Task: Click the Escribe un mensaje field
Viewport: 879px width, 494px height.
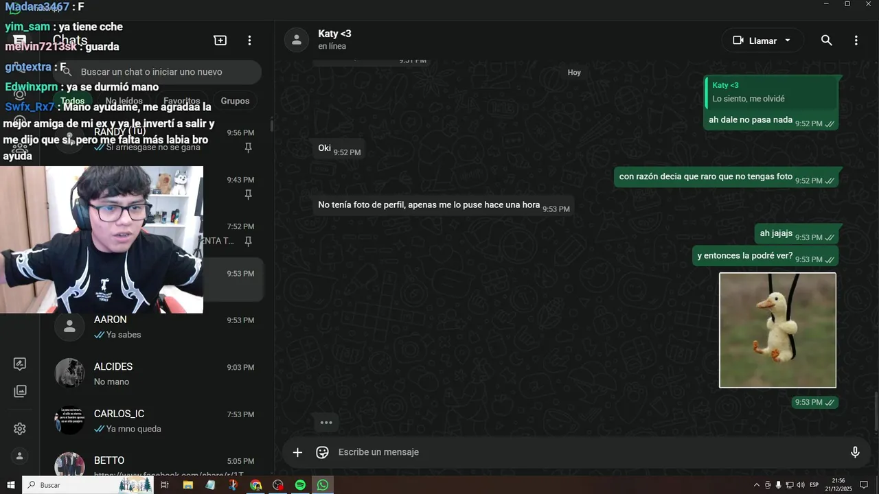Action: 587,452
